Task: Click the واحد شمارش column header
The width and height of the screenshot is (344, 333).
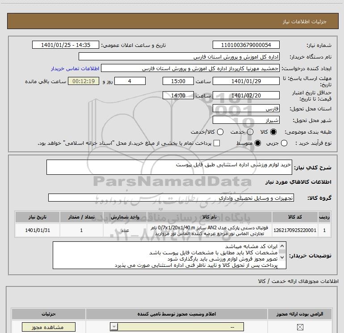Action: [125, 217]
